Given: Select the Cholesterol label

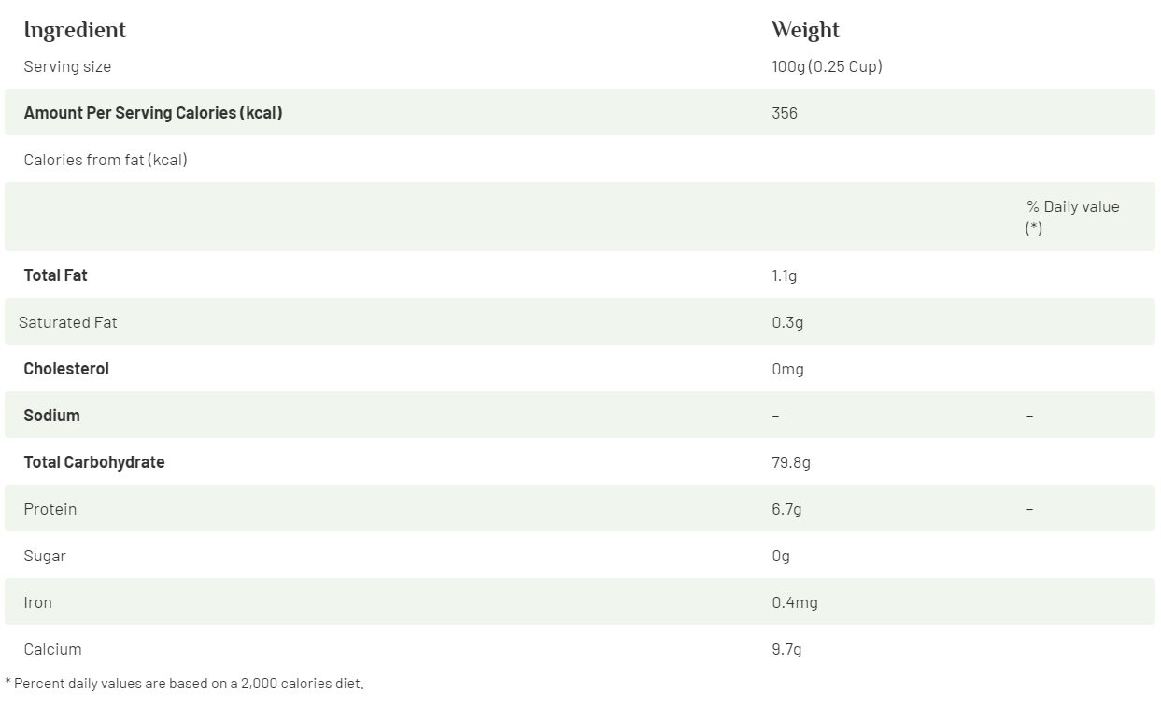Looking at the screenshot, I should click(x=66, y=369).
